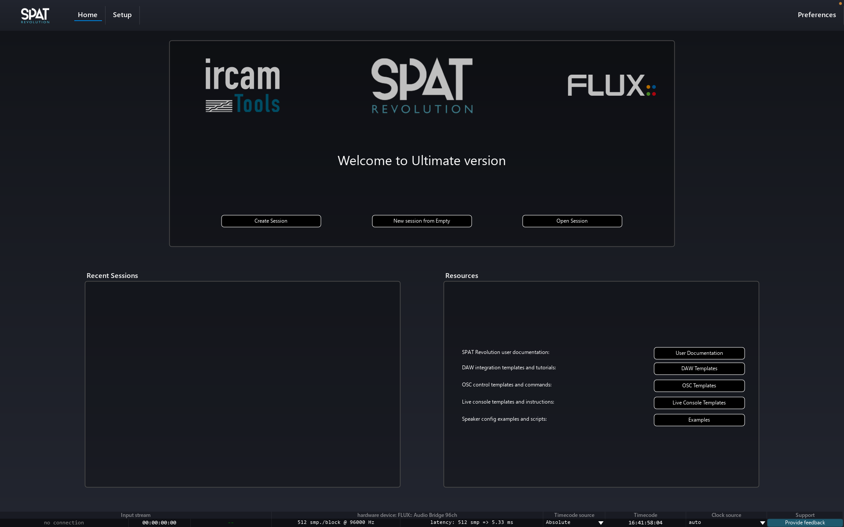Click the Open Session button
This screenshot has height=527, width=844.
pyautogui.click(x=572, y=221)
